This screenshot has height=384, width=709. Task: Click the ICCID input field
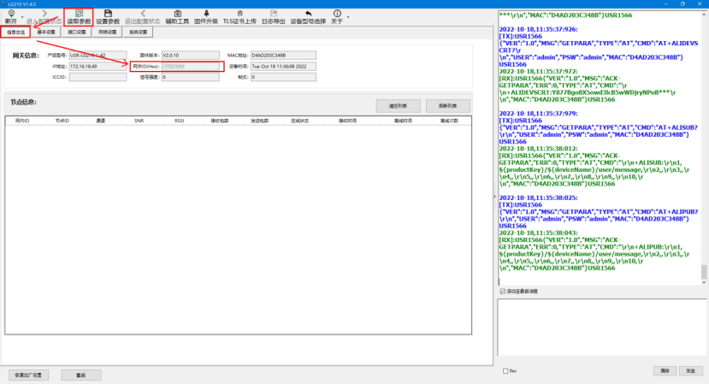click(97, 77)
